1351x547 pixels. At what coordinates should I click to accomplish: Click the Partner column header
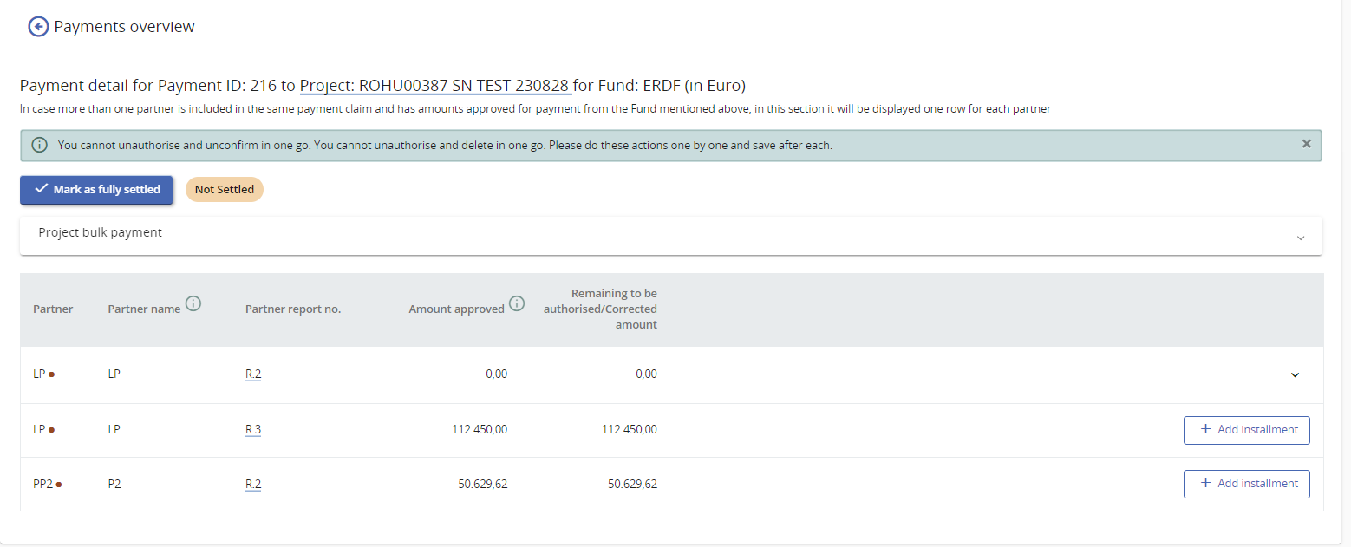pyautogui.click(x=53, y=309)
